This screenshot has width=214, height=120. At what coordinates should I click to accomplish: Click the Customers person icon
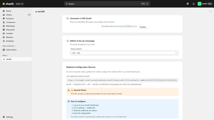pyautogui.click(x=4, y=22)
